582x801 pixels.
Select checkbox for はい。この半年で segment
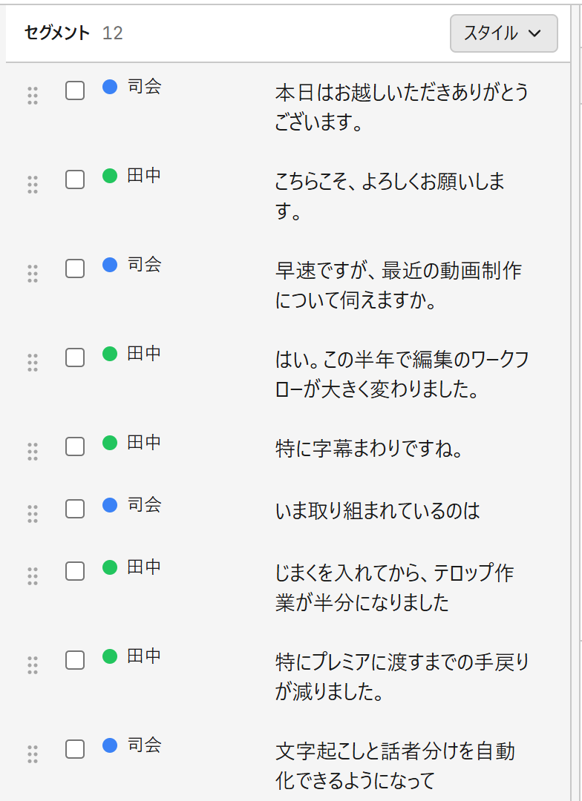[x=75, y=357]
